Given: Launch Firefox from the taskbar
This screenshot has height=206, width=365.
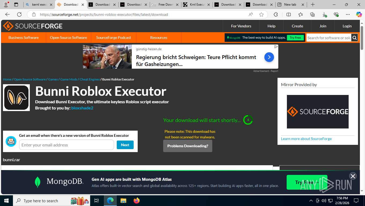Looking at the screenshot, I should (x=137, y=201).
